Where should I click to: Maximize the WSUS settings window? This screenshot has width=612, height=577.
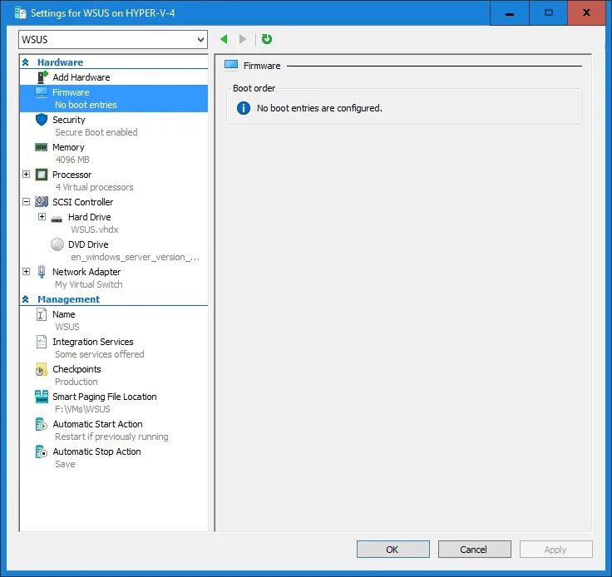(x=548, y=12)
